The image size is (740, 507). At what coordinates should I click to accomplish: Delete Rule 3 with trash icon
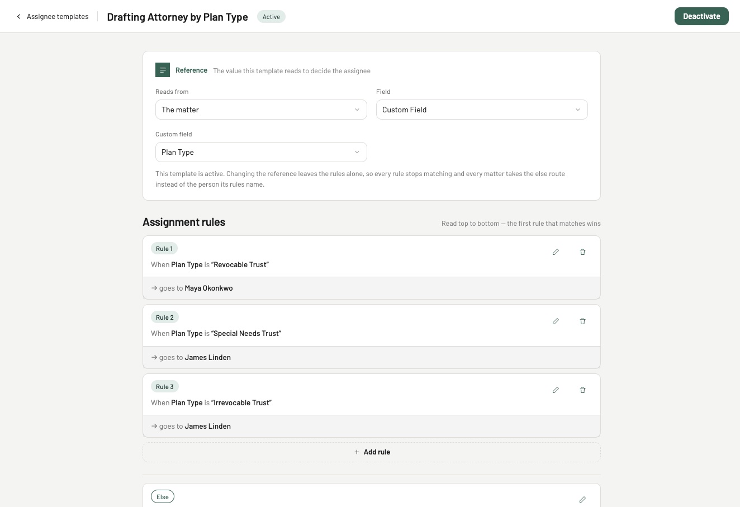pyautogui.click(x=582, y=390)
